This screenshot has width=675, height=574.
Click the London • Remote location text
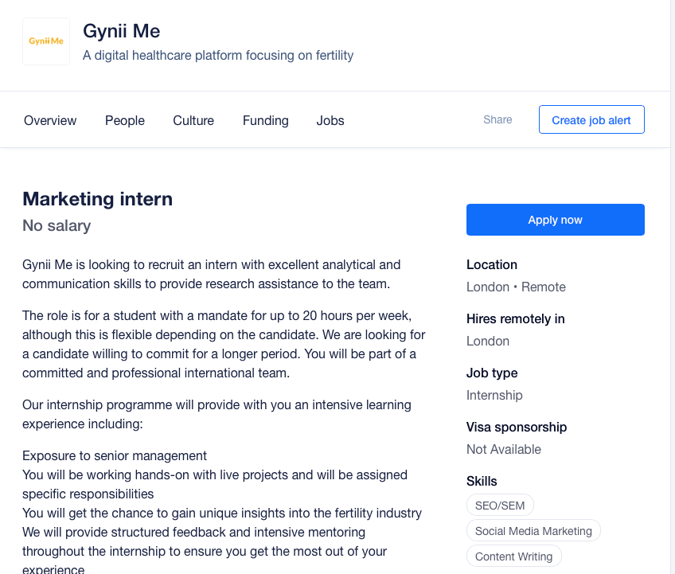[516, 287]
